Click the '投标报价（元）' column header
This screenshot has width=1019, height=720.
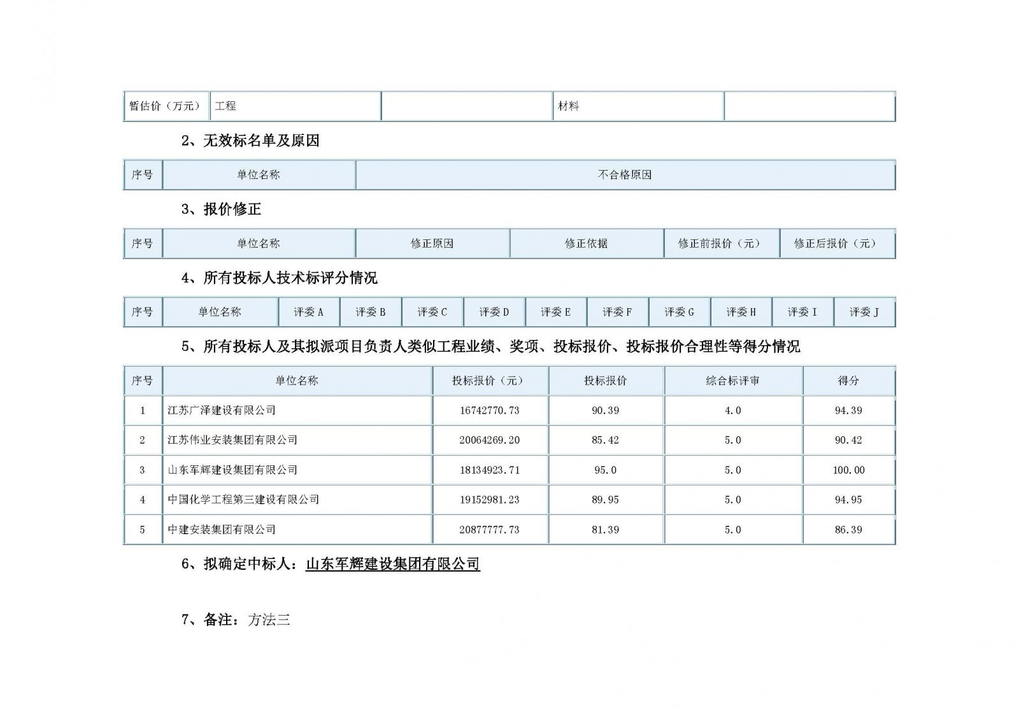pyautogui.click(x=490, y=381)
